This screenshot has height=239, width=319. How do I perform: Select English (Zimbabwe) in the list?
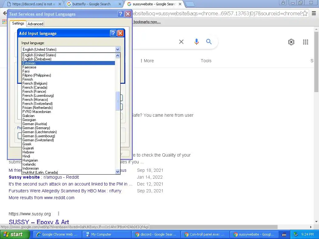click(68, 59)
